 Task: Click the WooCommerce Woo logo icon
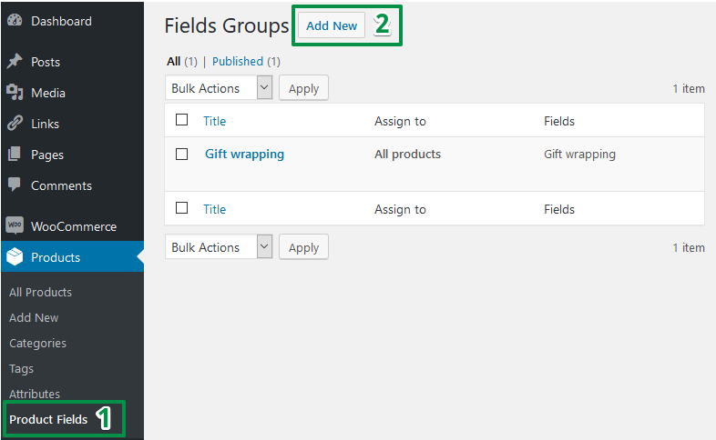click(15, 225)
